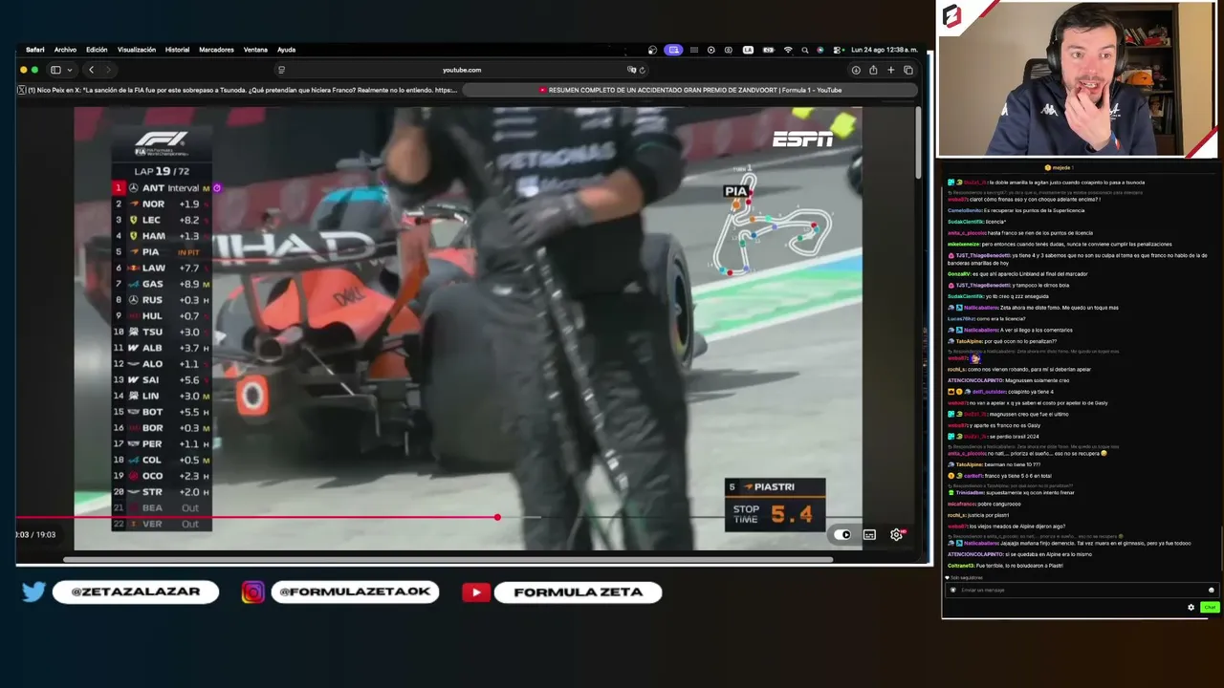The height and width of the screenshot is (688, 1224).
Task: Open the emoji picker in chat input
Action: 1211,590
